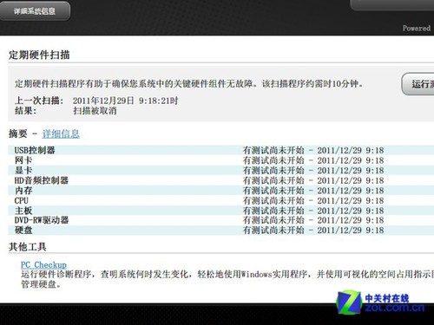434x325 pixels.
Task: Click the 显卡 row test status
Action: 313,171
